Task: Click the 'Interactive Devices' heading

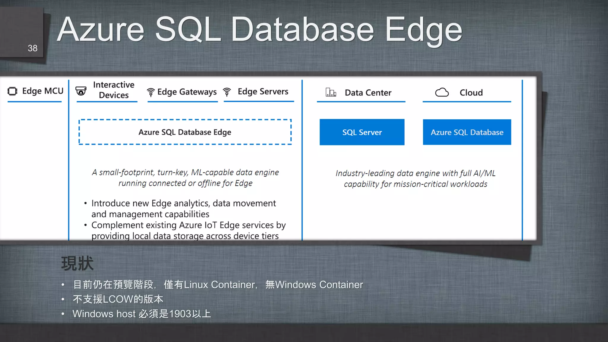Action: point(114,90)
